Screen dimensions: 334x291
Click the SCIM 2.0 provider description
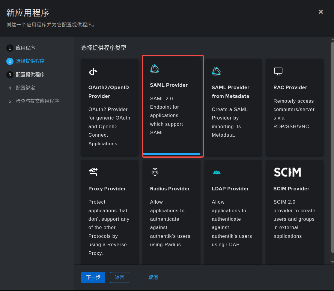[294, 219]
